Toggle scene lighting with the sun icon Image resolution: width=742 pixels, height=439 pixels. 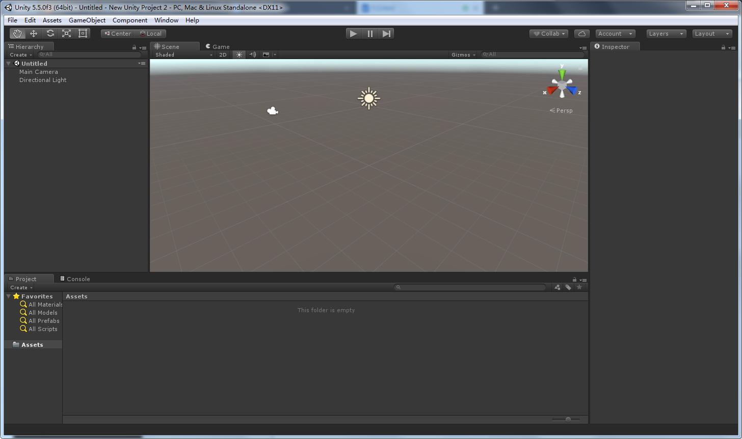[238, 54]
